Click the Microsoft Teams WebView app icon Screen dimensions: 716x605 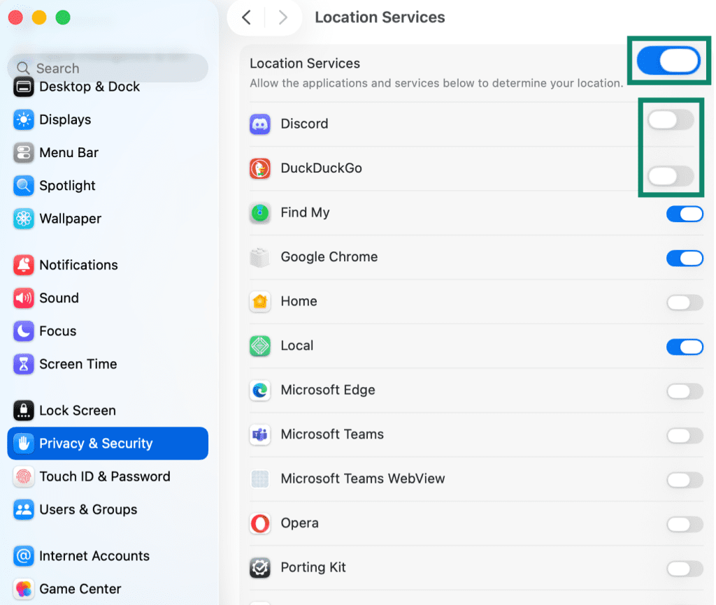pos(260,479)
